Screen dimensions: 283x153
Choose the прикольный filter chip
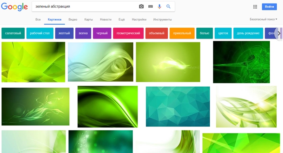coord(182,33)
